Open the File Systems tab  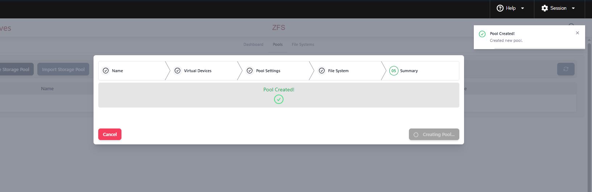(303, 44)
